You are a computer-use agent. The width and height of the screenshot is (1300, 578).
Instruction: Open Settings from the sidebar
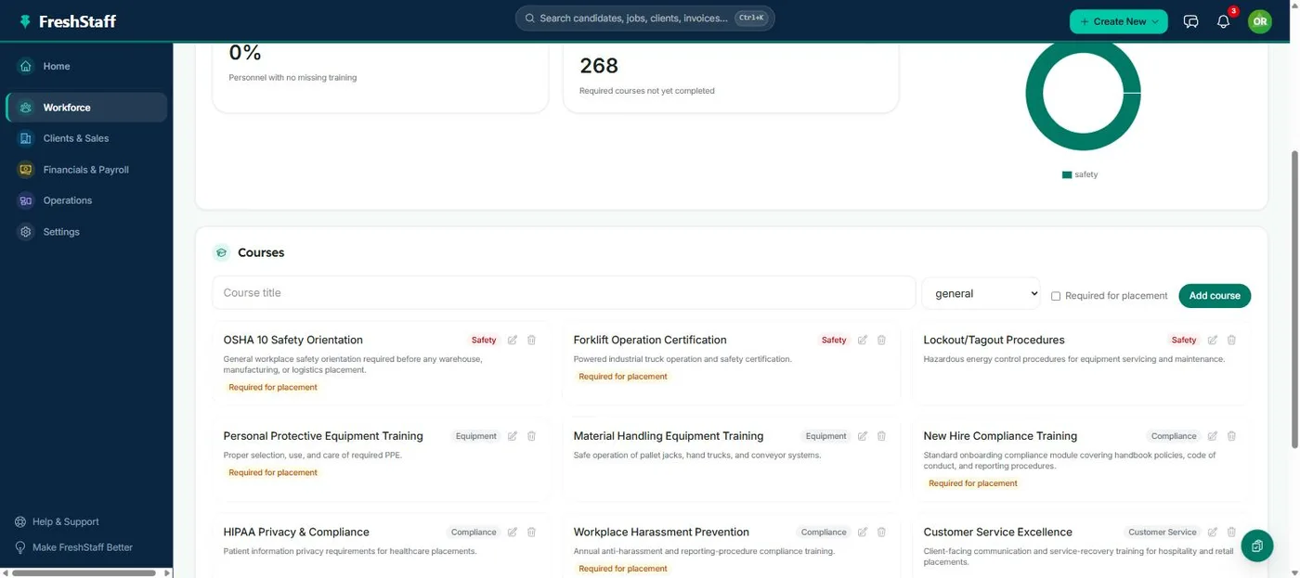pos(86,232)
